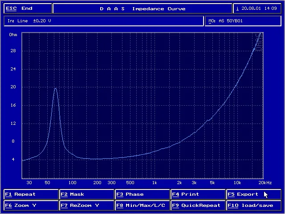Screen dimensions: 285x214
Task: Click F5 Export
Action: [254, 194]
